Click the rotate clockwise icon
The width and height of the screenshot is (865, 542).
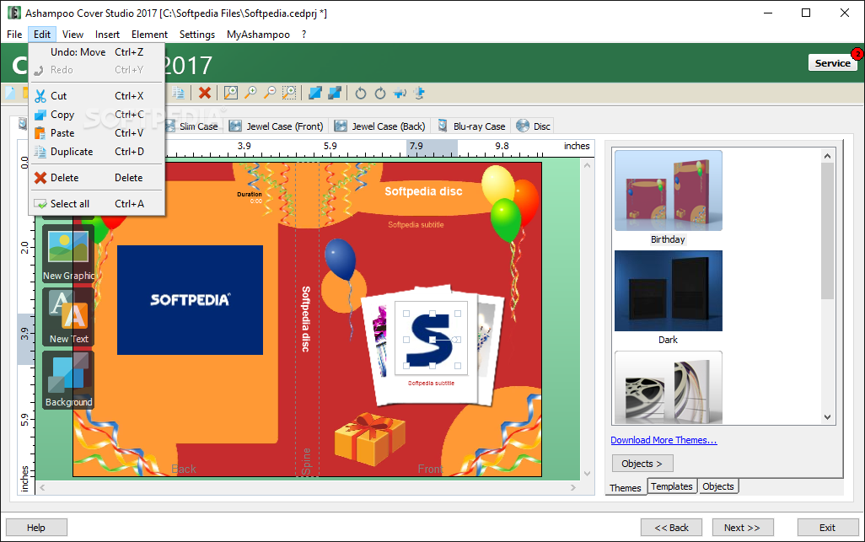point(380,93)
